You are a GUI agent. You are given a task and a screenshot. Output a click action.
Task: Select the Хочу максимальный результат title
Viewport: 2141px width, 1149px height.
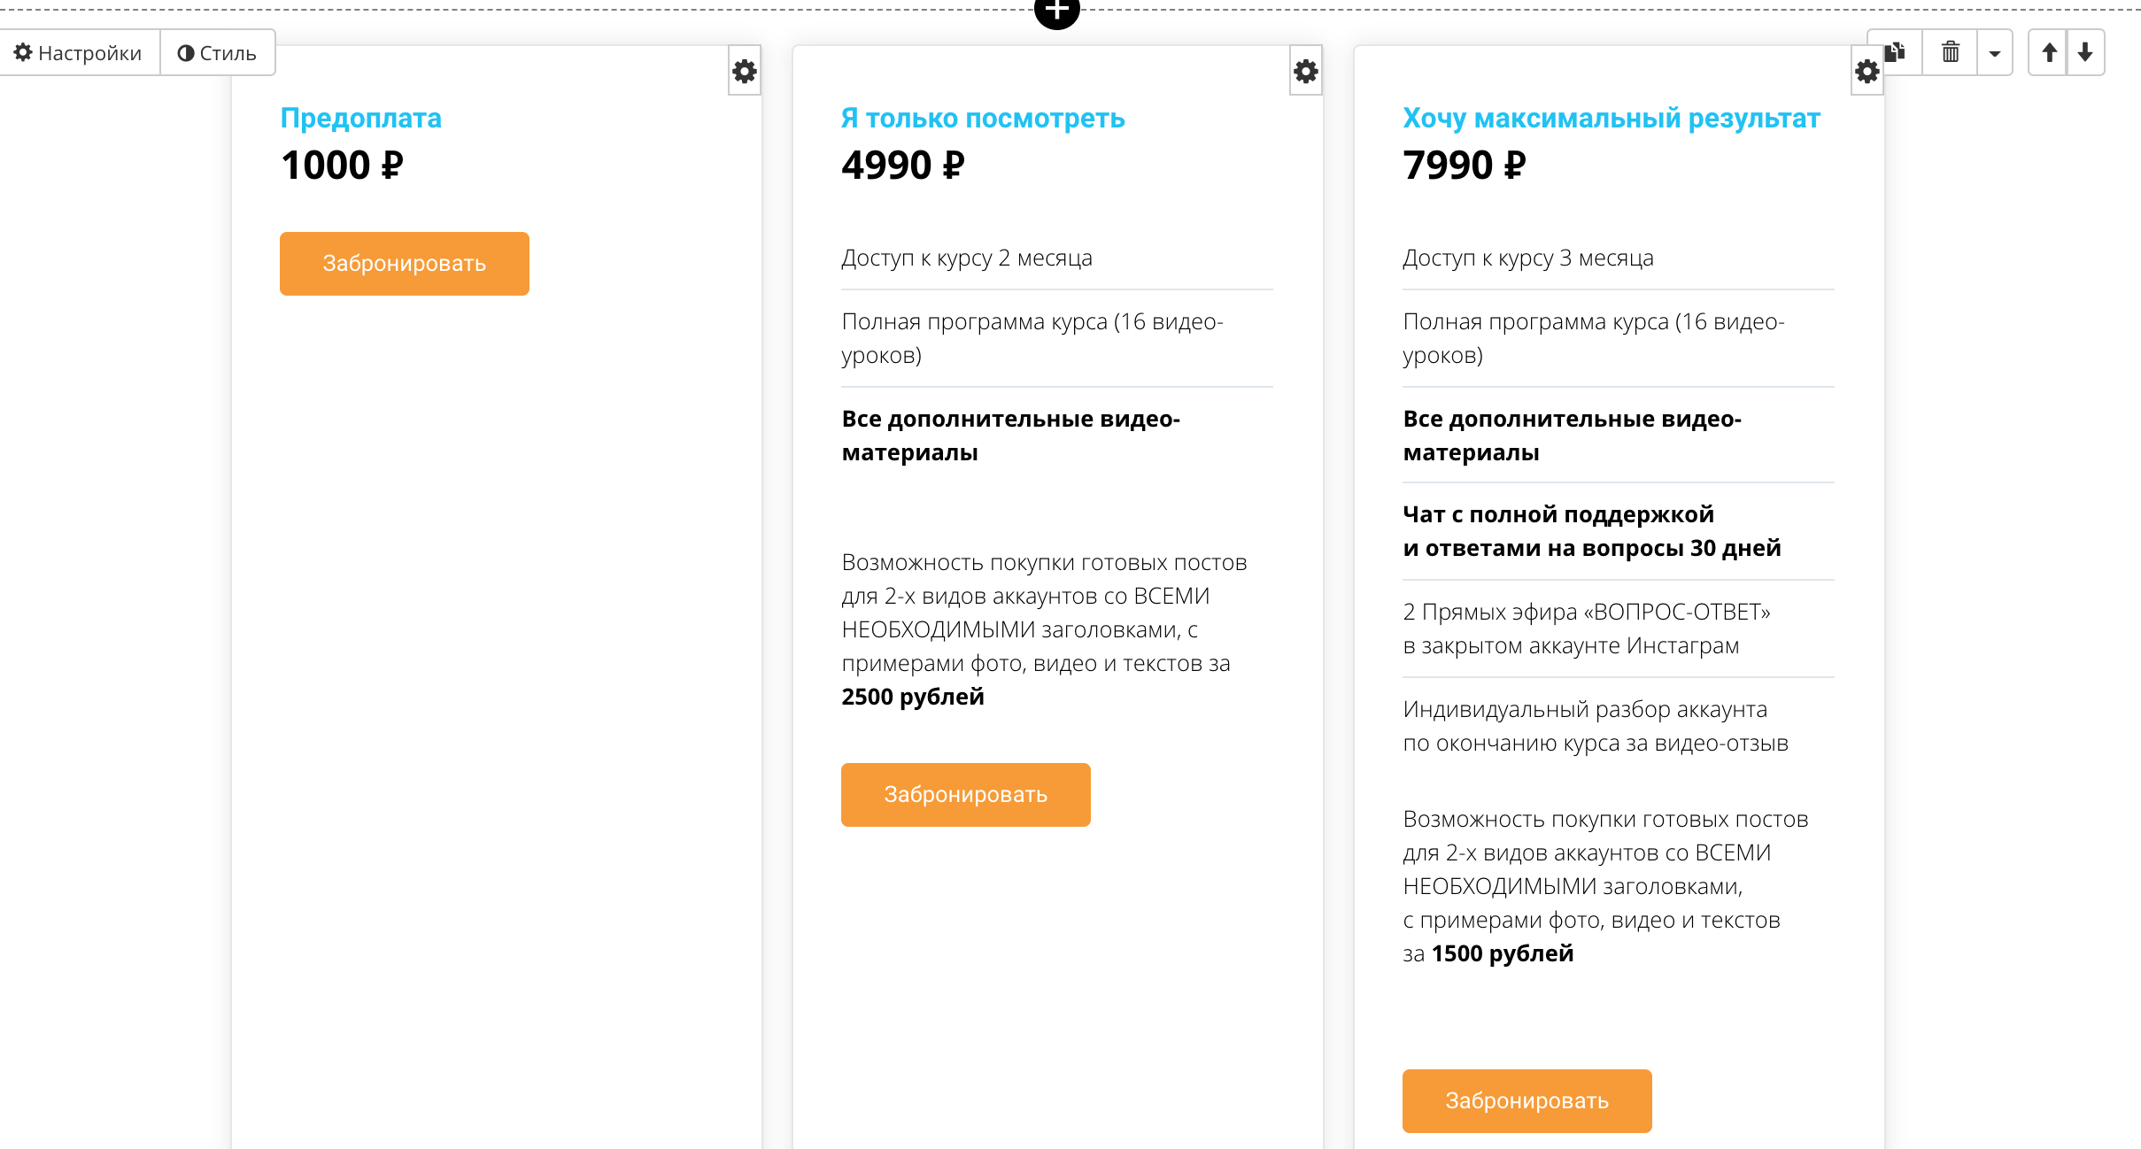tap(1612, 118)
